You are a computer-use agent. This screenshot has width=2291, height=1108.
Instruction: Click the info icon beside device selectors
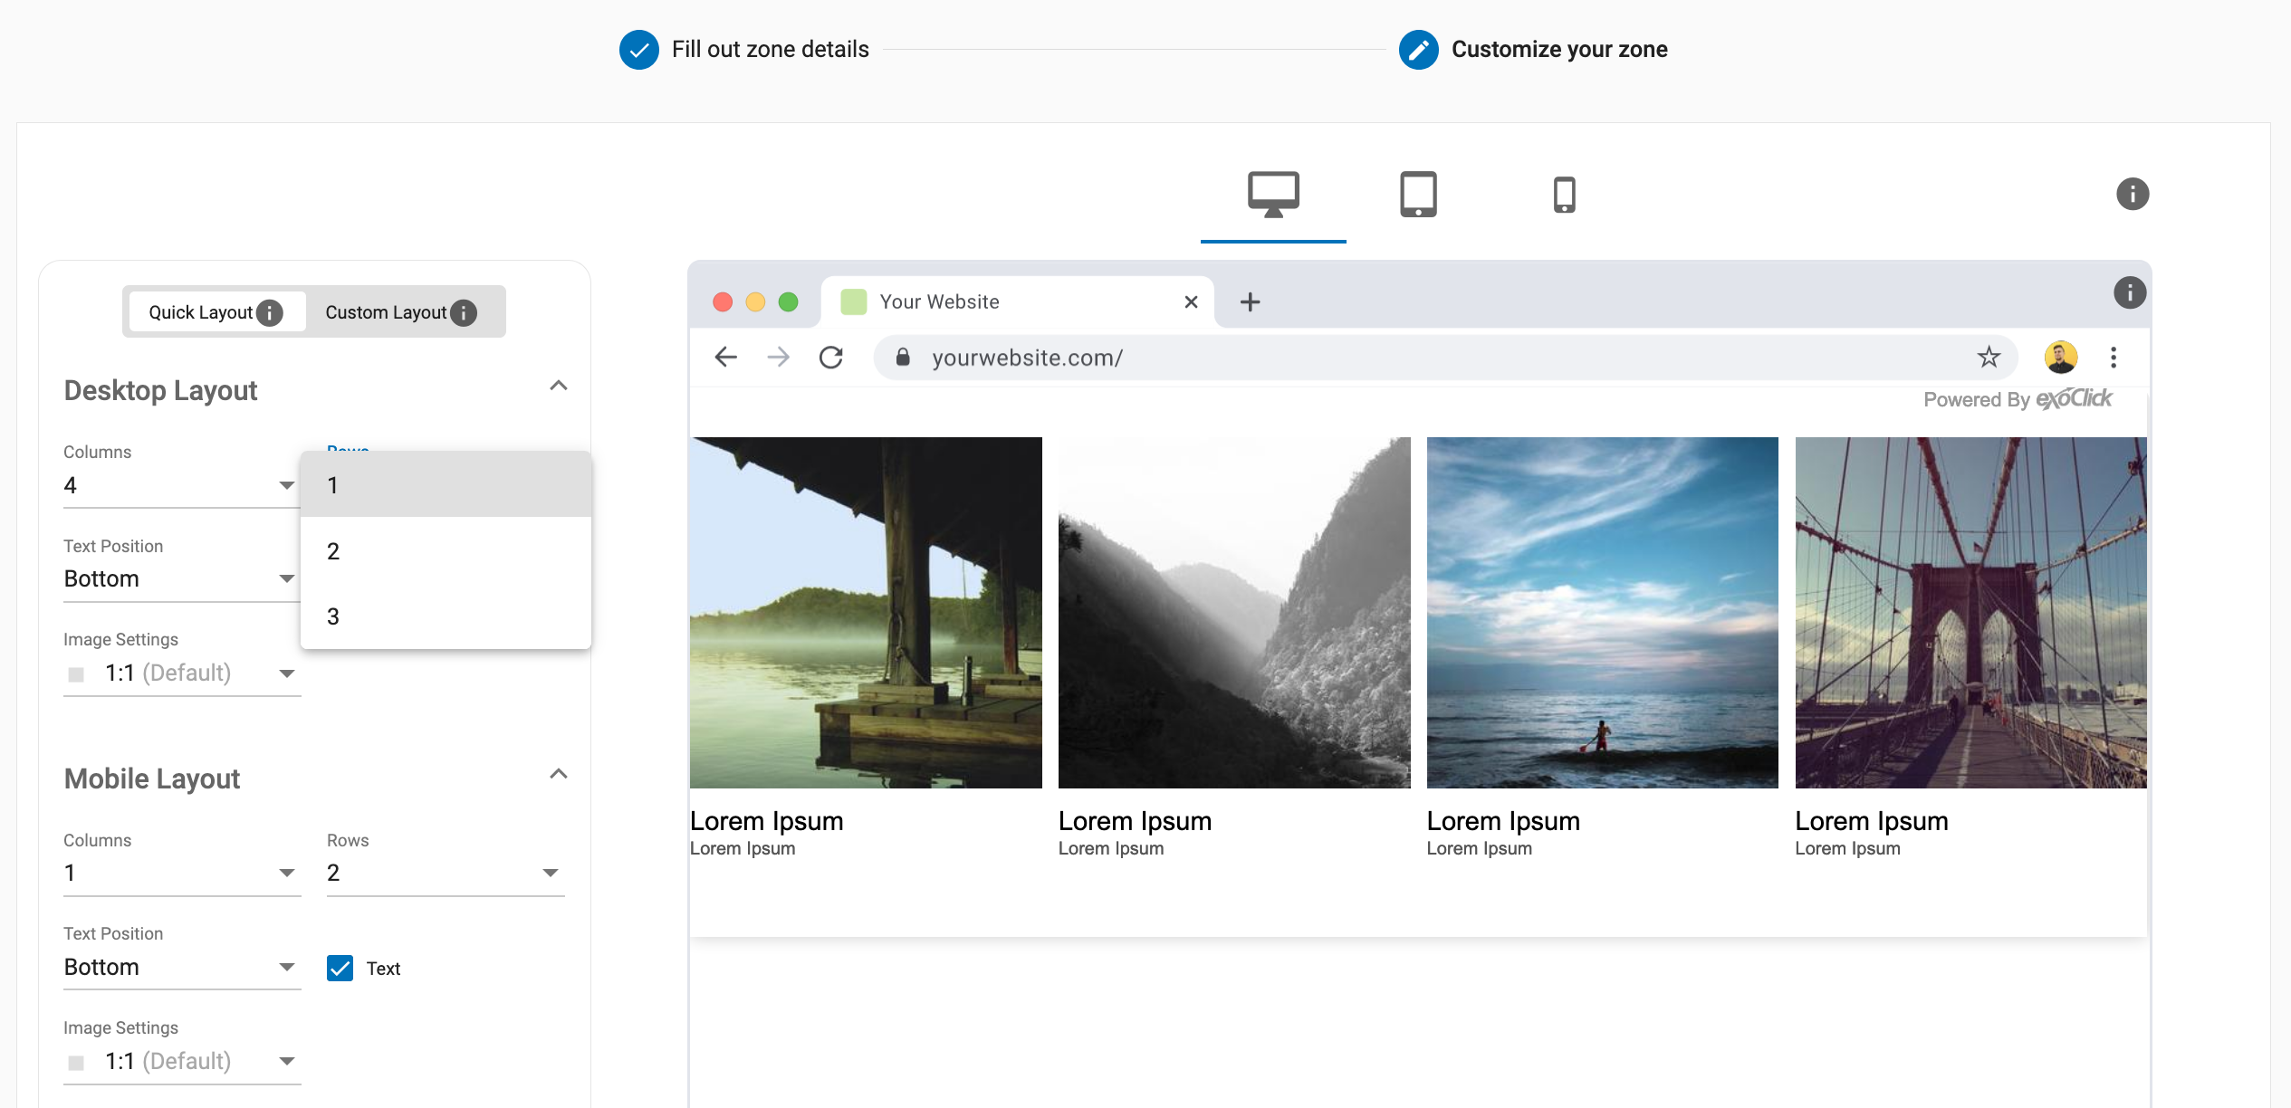coord(2132,194)
